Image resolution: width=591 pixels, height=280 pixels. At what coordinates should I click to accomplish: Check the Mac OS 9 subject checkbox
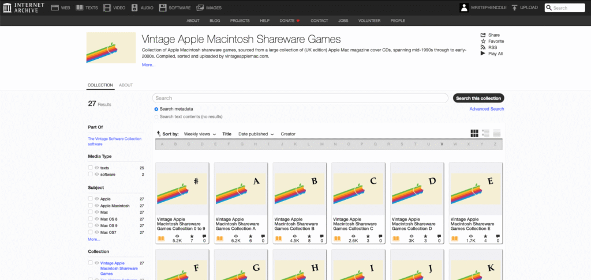(91, 225)
